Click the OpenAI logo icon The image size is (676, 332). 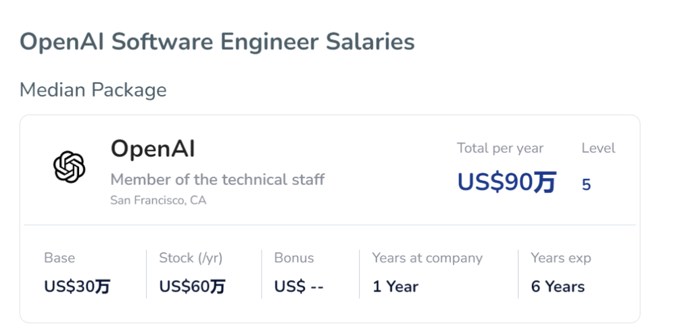pos(69,167)
